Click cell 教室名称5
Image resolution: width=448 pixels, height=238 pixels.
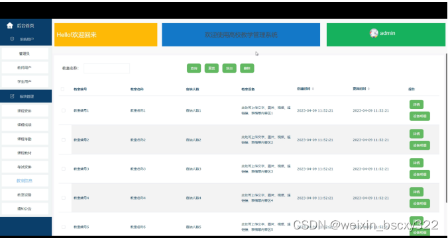pos(138,227)
